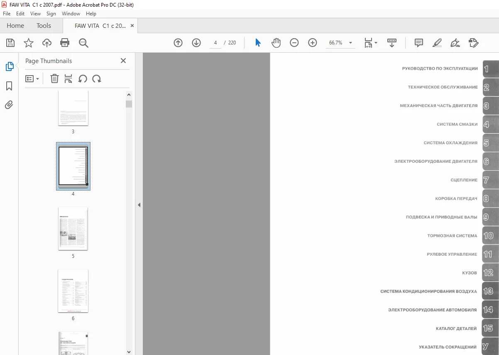Open the View menu
Image resolution: width=499 pixels, height=355 pixels.
click(x=36, y=14)
